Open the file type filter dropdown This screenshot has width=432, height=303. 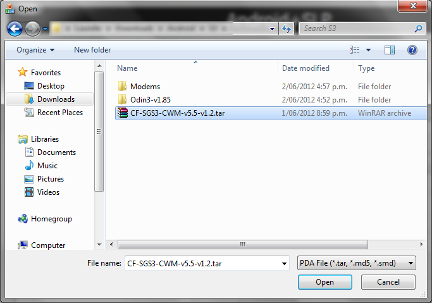pos(357,263)
